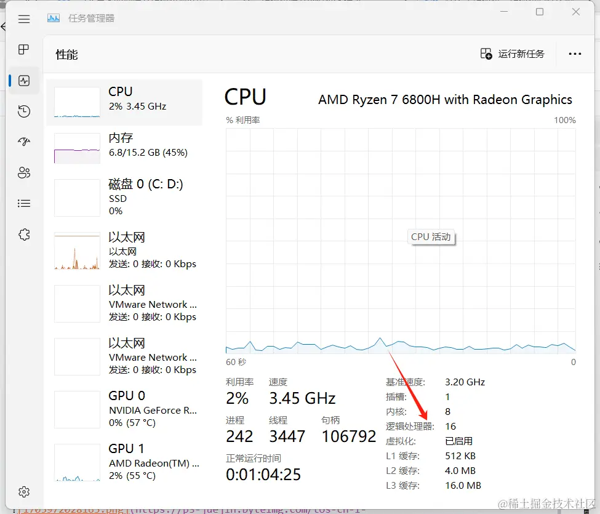Open the Users page icon
This screenshot has width=600, height=514.
pos(24,173)
